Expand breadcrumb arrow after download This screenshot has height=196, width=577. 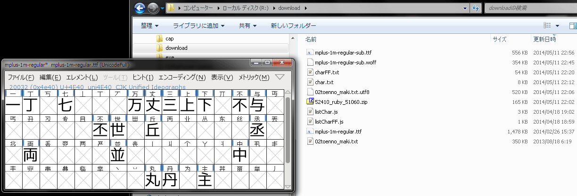(x=305, y=8)
